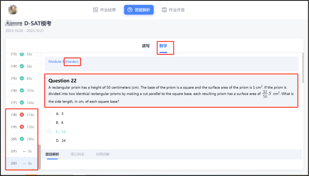Viewport: 309px width, 176px height.
Task: Select answer option A. 5
Action: (49, 114)
